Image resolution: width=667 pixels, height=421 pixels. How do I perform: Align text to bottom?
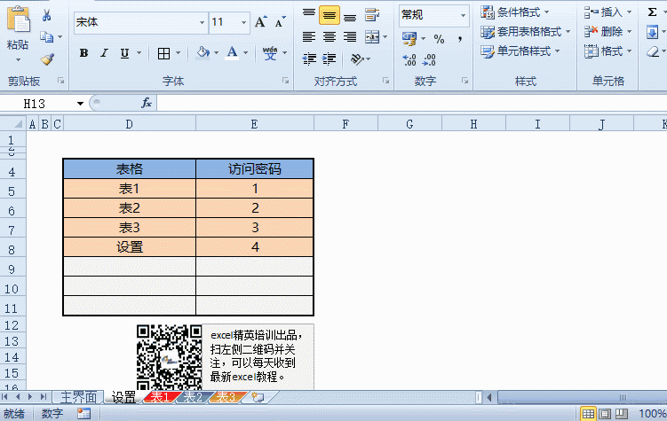350,17
